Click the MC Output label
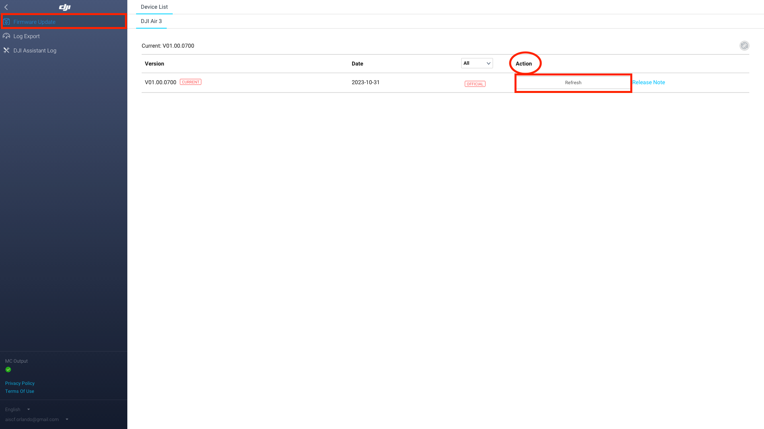This screenshot has height=429, width=764. (x=16, y=361)
